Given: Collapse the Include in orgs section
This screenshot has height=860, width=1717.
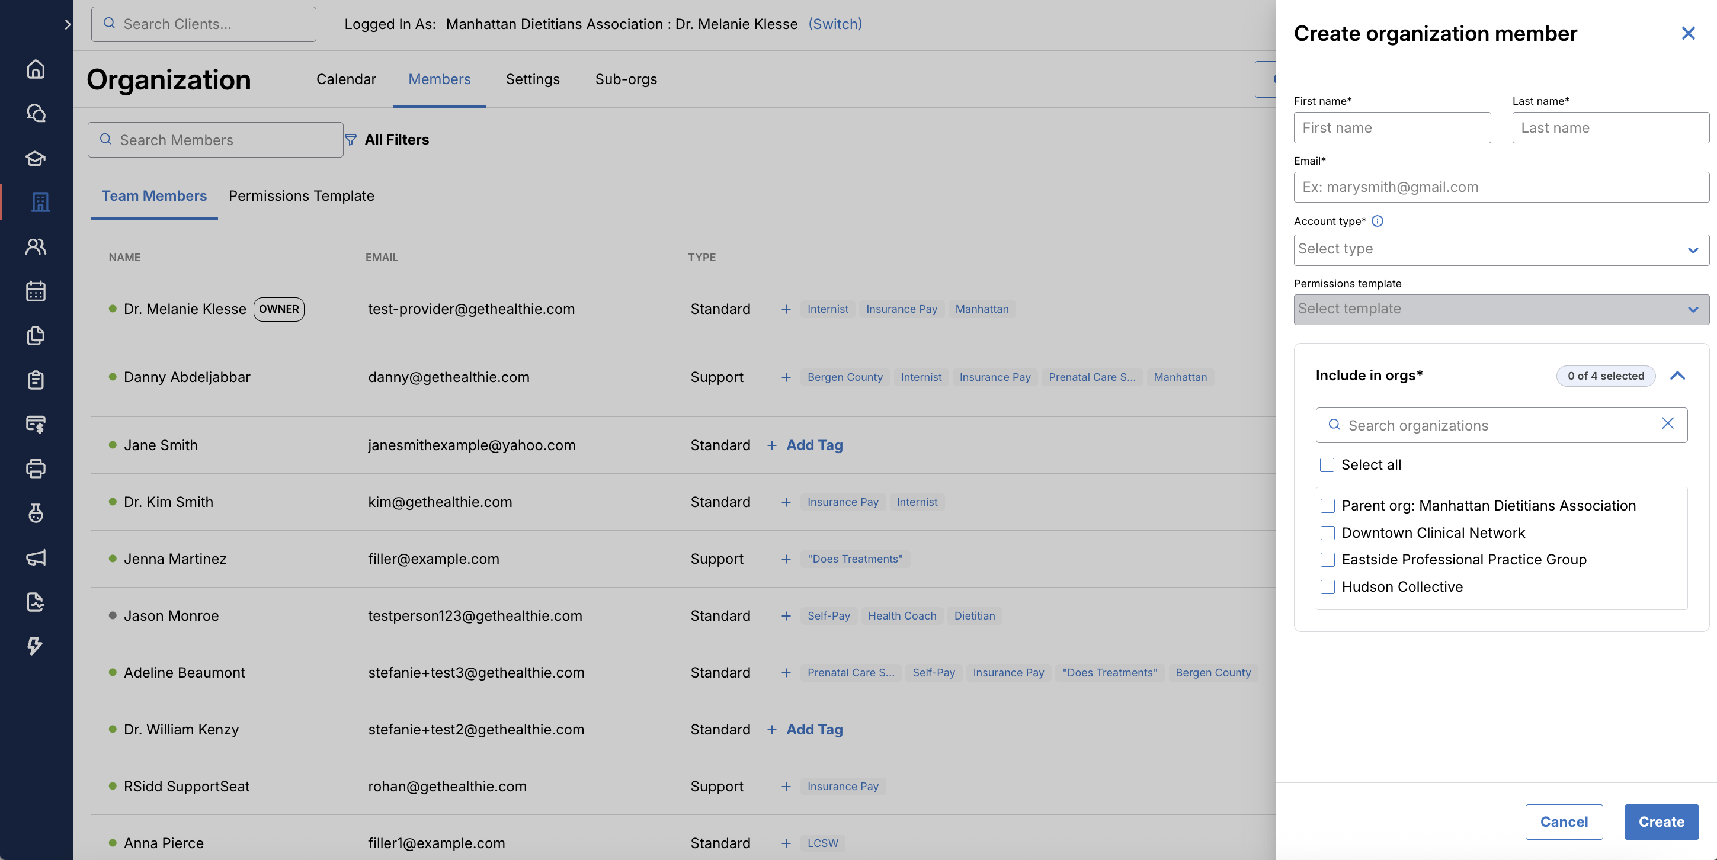Looking at the screenshot, I should pyautogui.click(x=1677, y=376).
